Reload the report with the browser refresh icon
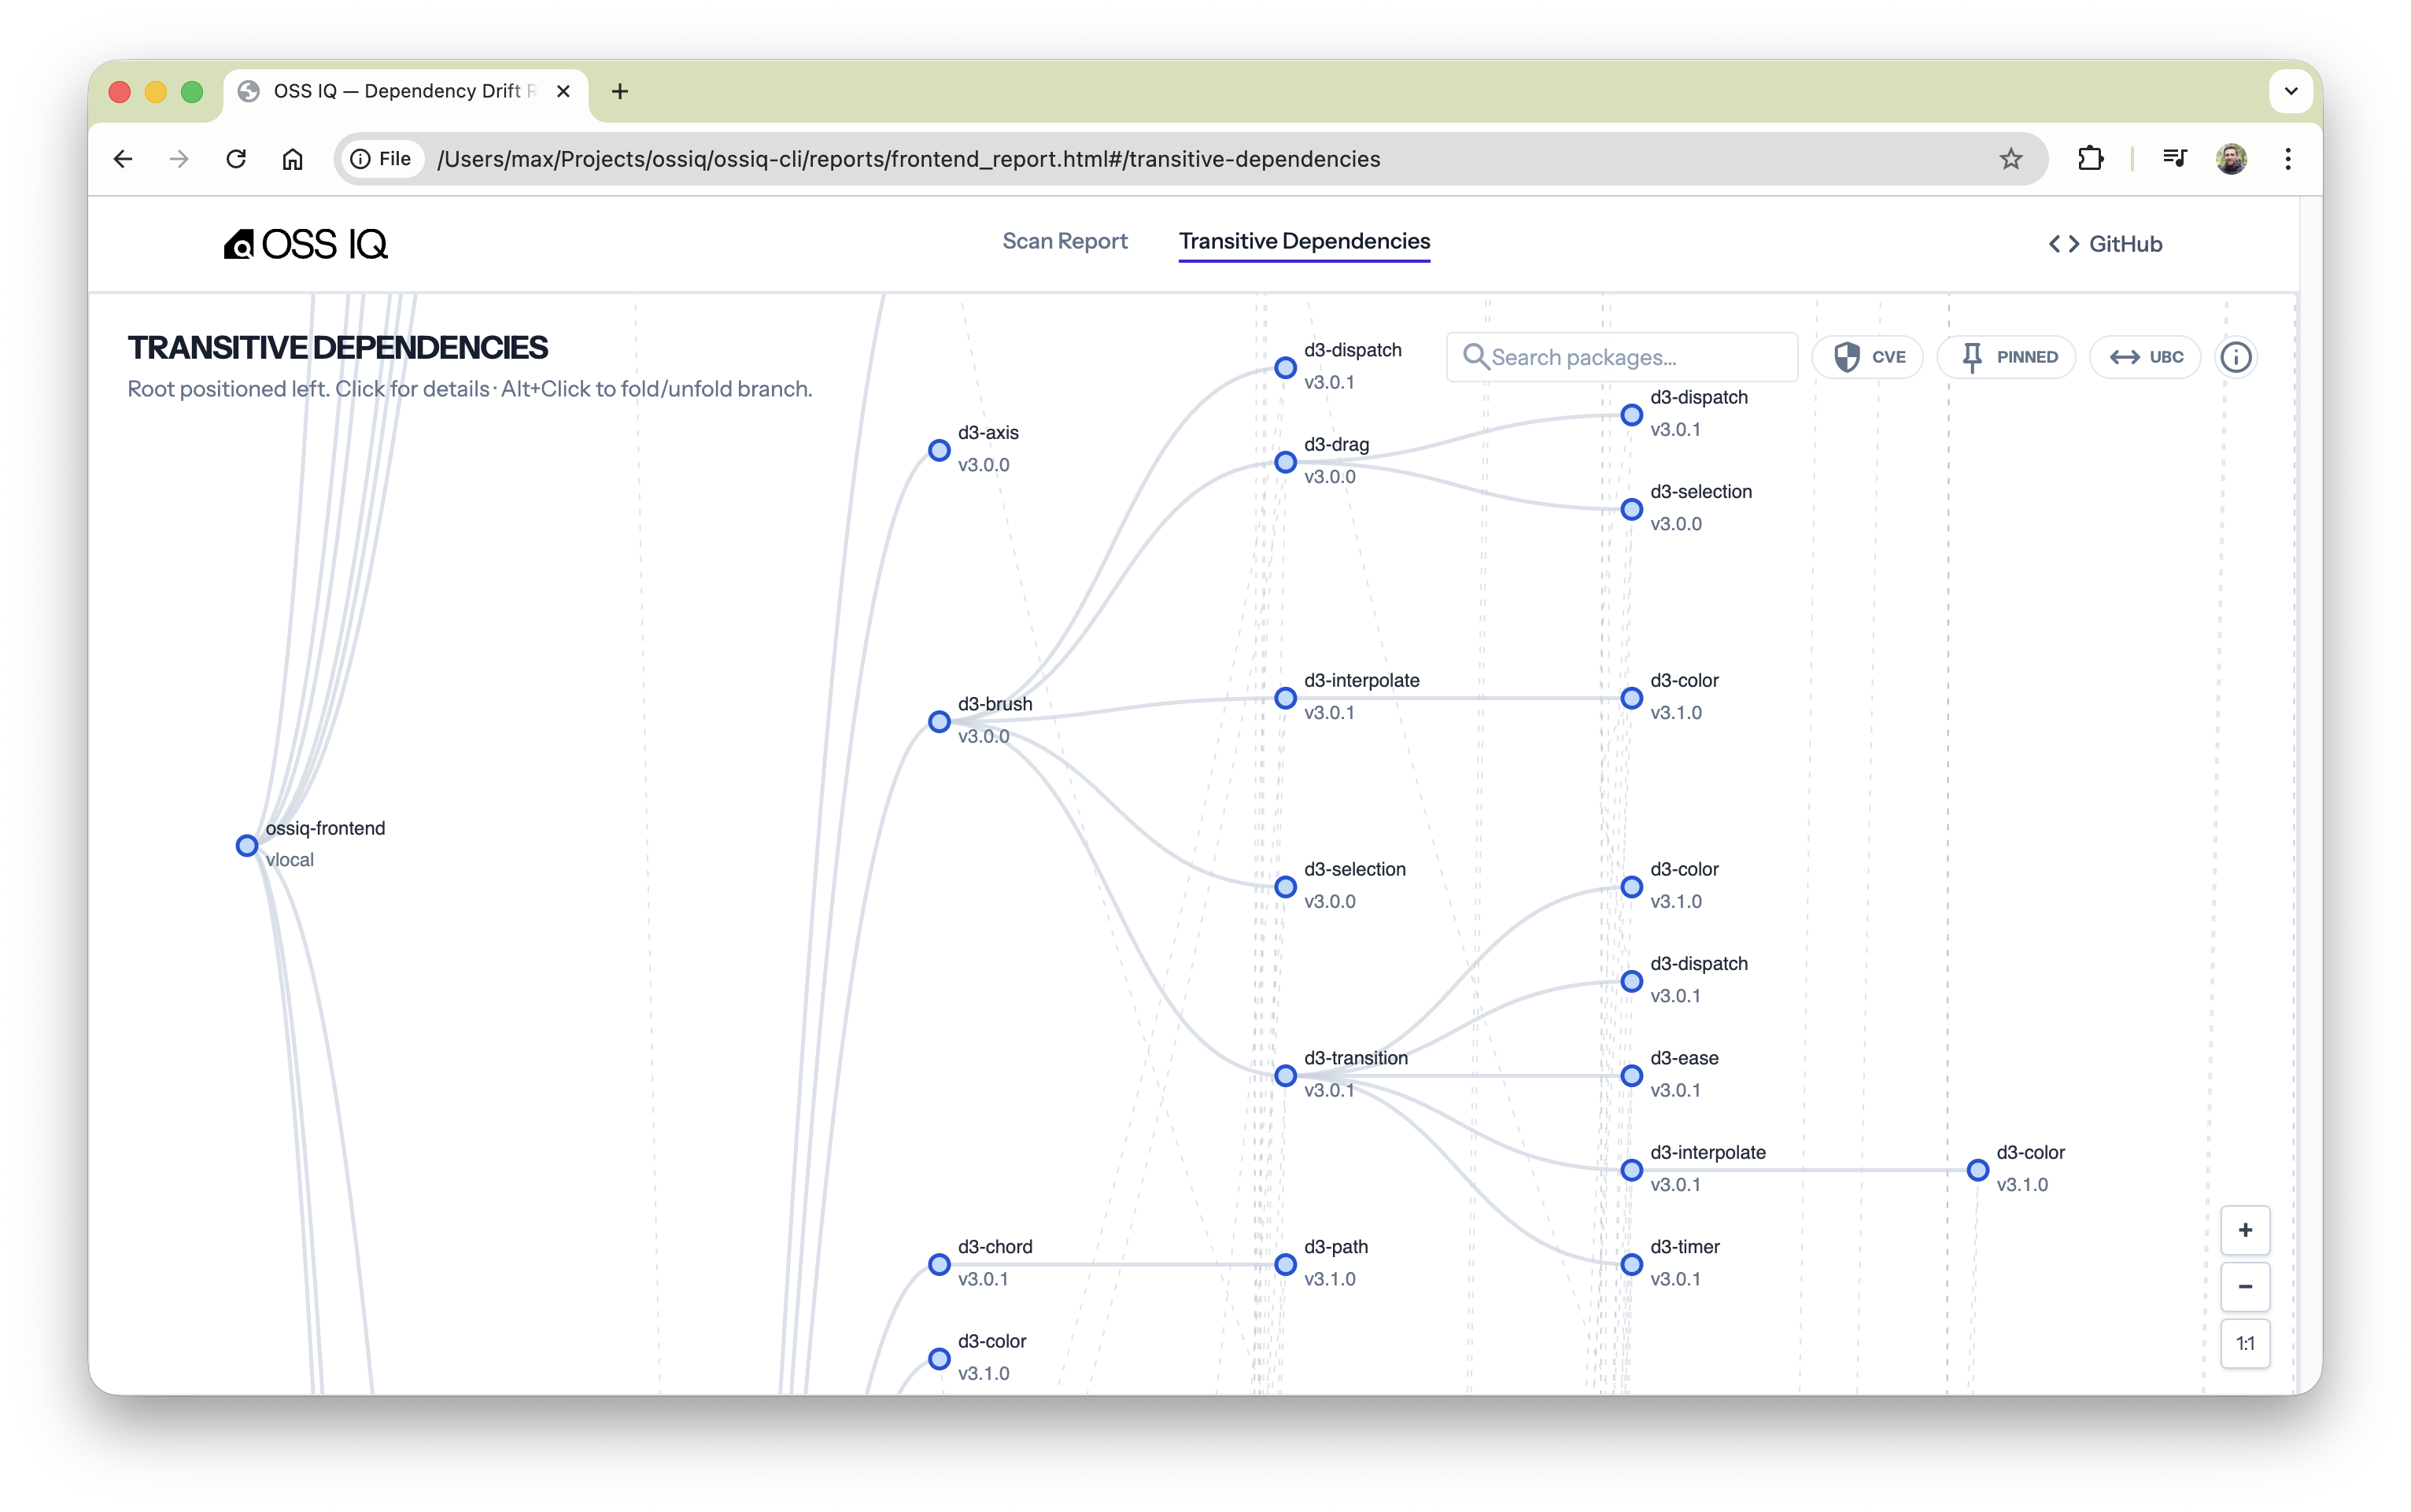2411x1512 pixels. pos(236,158)
